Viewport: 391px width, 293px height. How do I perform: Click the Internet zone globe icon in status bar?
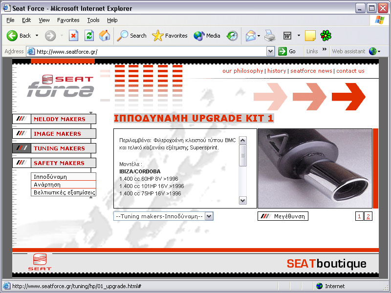click(x=319, y=286)
